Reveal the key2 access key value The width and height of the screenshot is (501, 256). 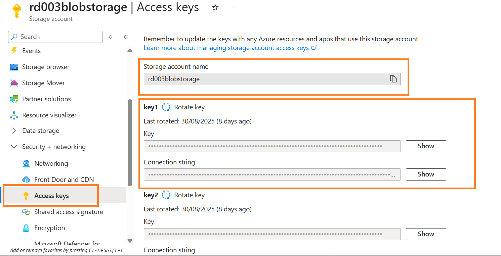425,234
